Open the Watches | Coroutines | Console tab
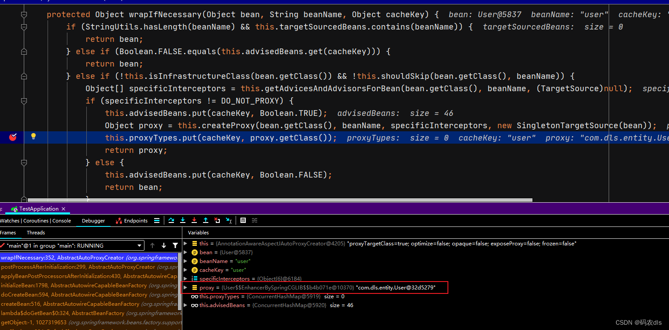Screen dimensions: 669x330 tap(35, 221)
